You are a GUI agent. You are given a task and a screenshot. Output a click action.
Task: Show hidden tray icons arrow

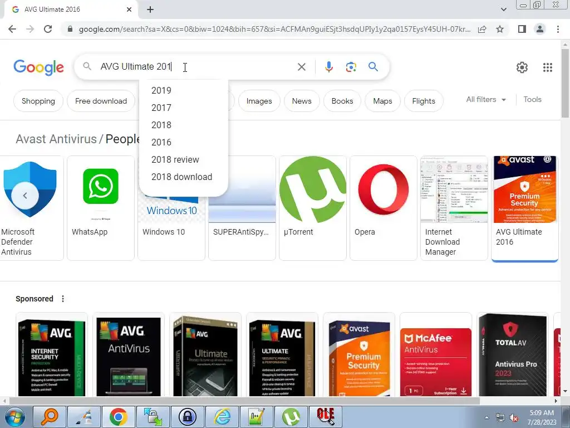pyautogui.click(x=487, y=418)
